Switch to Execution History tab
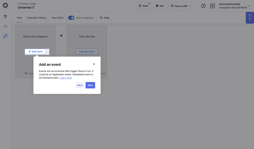This screenshot has width=254, height=149. coord(37,18)
